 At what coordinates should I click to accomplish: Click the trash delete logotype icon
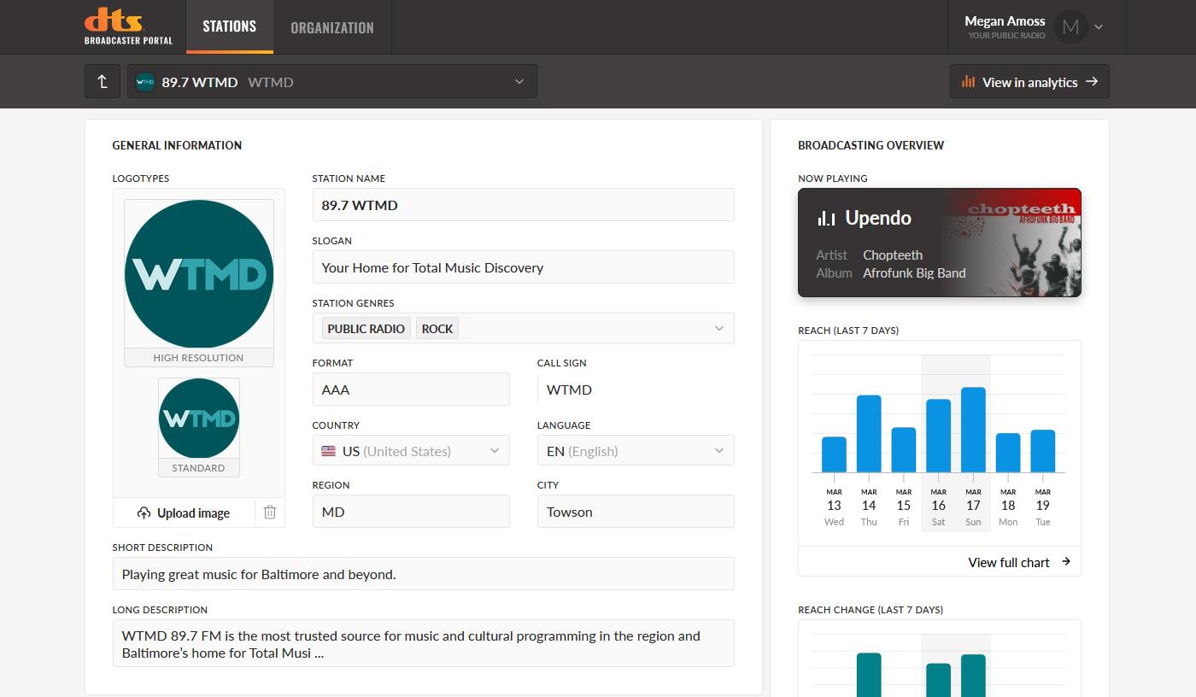pyautogui.click(x=270, y=512)
